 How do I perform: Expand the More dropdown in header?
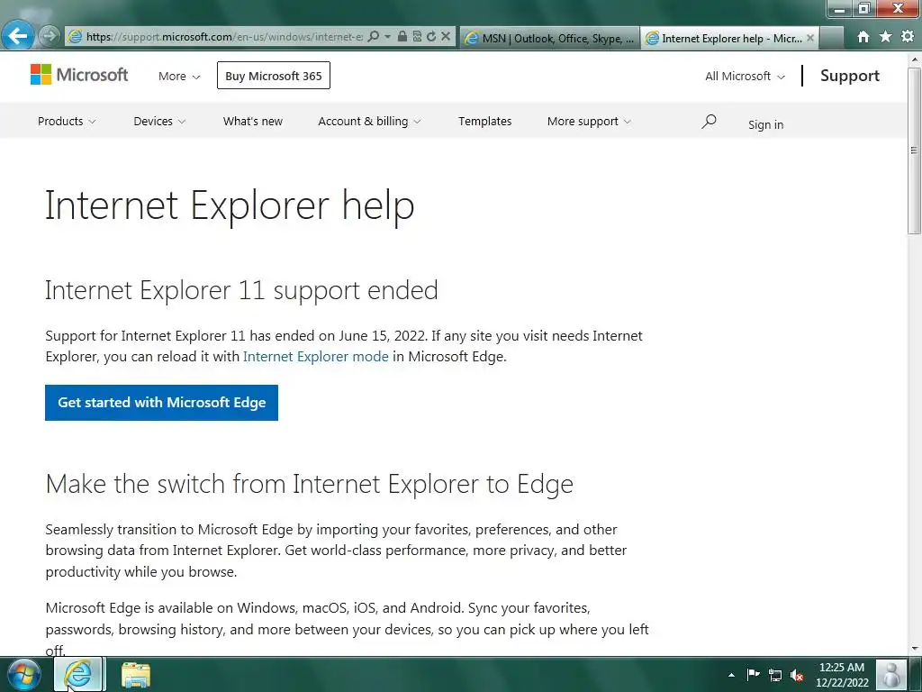pos(179,76)
